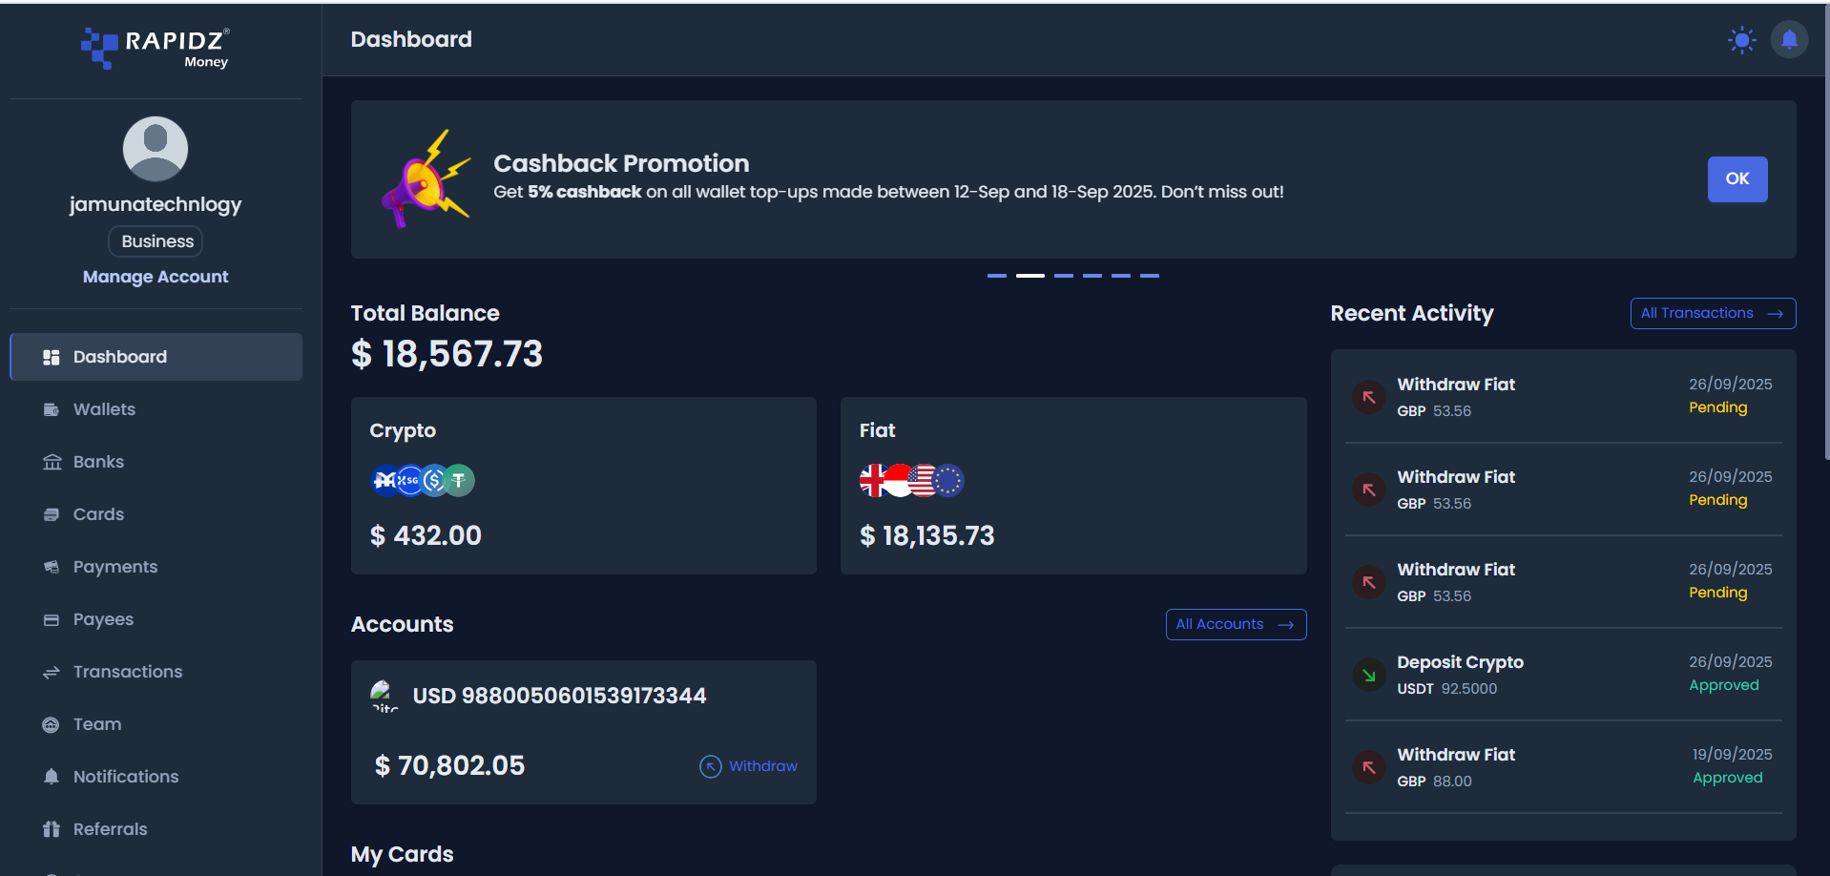The height and width of the screenshot is (876, 1830).
Task: View All Accounts arrow button
Action: [1236, 624]
